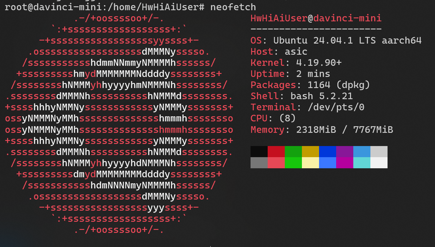
Task: Click the mustard yellow color block
Action: click(310, 151)
